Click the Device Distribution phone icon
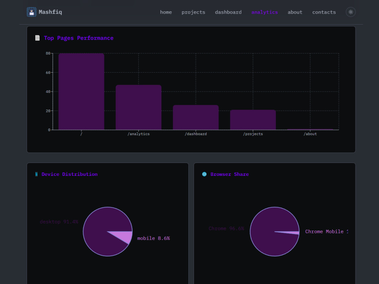The image size is (379, 284). pos(36,174)
